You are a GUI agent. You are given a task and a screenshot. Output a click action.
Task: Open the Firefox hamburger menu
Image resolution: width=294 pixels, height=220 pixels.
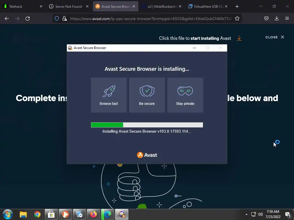click(x=287, y=18)
